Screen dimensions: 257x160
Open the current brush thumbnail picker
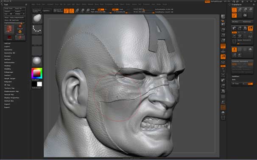pos(37,19)
